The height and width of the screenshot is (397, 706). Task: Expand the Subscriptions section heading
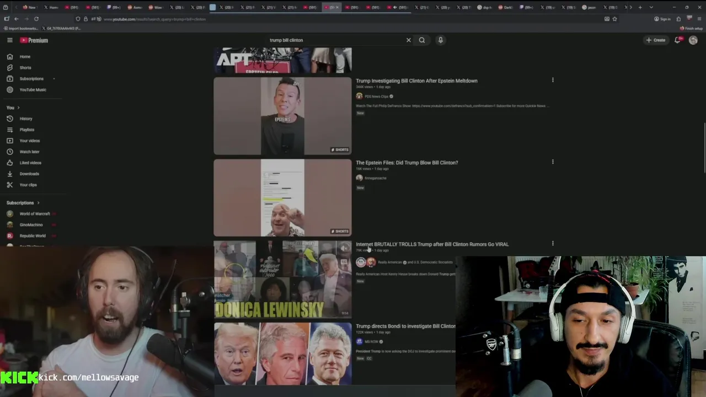[23, 203]
